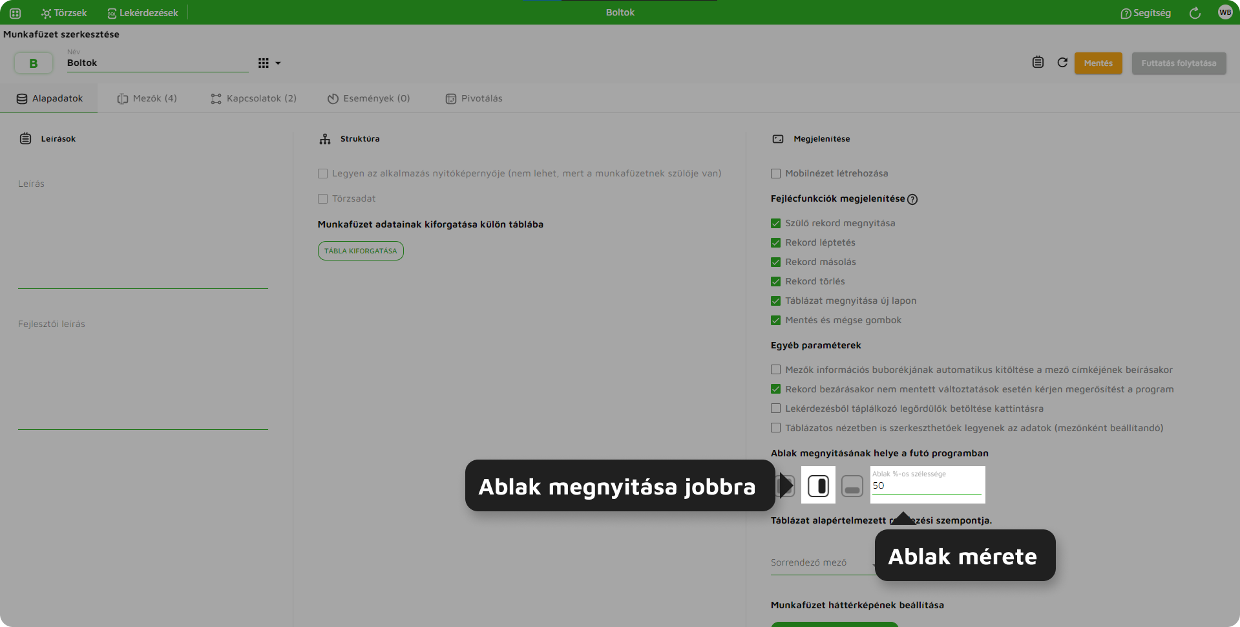
Task: Uncheck Táblázat megnyitása új lapon
Action: 775,301
